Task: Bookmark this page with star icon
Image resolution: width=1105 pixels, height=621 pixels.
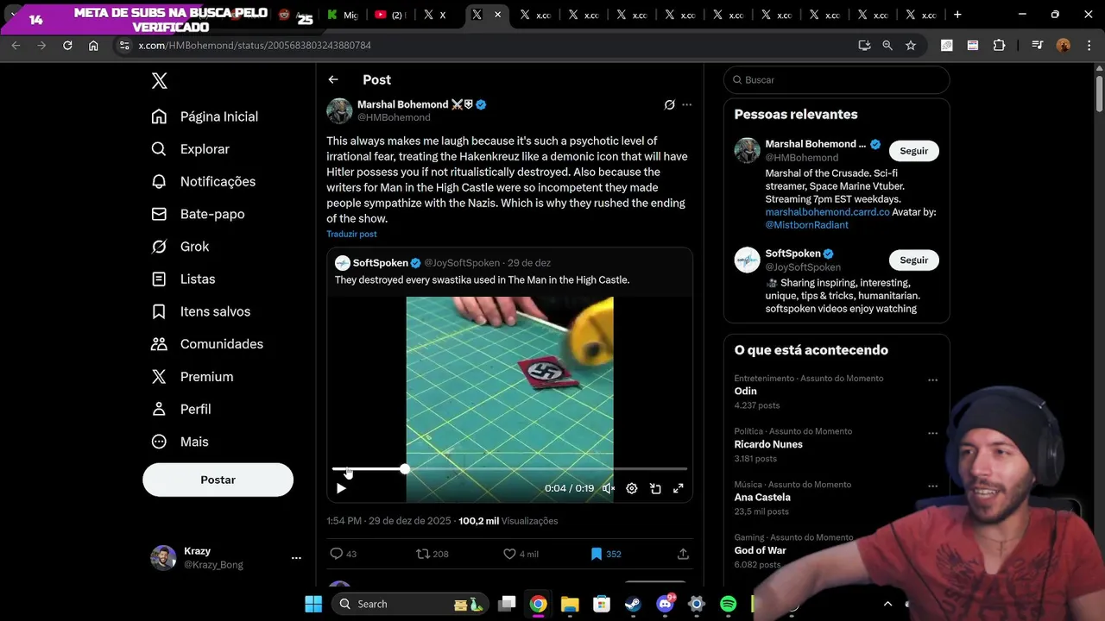Action: [911, 46]
